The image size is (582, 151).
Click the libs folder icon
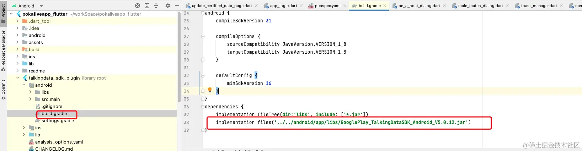pyautogui.click(x=38, y=92)
